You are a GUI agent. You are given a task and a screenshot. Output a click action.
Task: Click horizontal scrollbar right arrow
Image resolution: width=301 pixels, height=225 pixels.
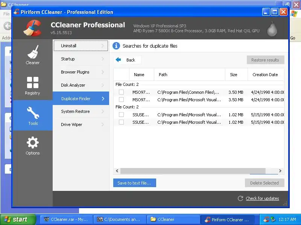pyautogui.click(x=280, y=171)
